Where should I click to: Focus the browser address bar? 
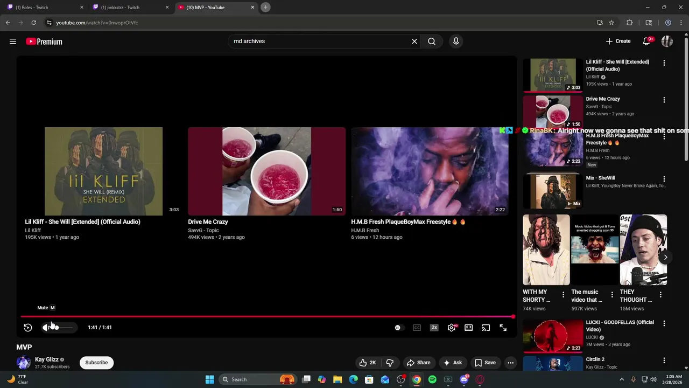[323, 23]
